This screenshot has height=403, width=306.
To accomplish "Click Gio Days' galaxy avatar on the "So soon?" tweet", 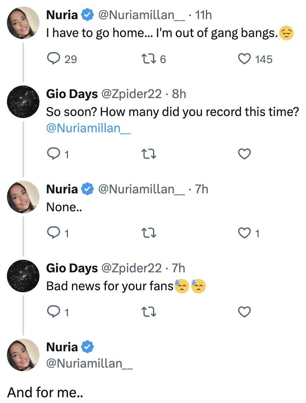I will pyautogui.click(x=24, y=102).
